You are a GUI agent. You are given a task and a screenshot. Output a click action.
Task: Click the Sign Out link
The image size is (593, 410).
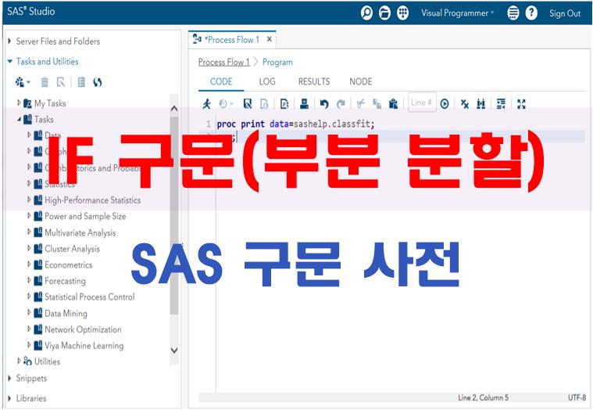point(565,13)
